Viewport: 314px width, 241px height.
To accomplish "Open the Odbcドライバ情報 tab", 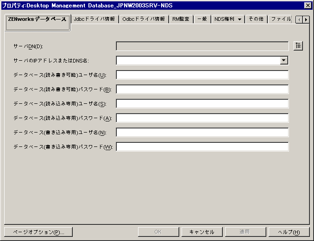I will click(x=144, y=19).
